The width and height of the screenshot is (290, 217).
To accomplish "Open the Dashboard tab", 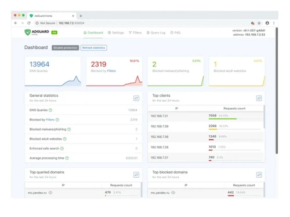I will click(93, 32).
